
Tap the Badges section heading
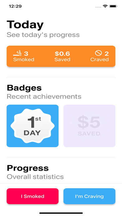point(24,88)
